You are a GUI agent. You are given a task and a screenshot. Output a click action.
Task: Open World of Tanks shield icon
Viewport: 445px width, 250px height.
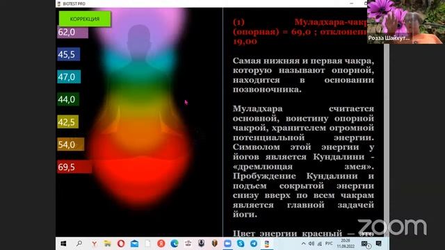(x=215, y=244)
